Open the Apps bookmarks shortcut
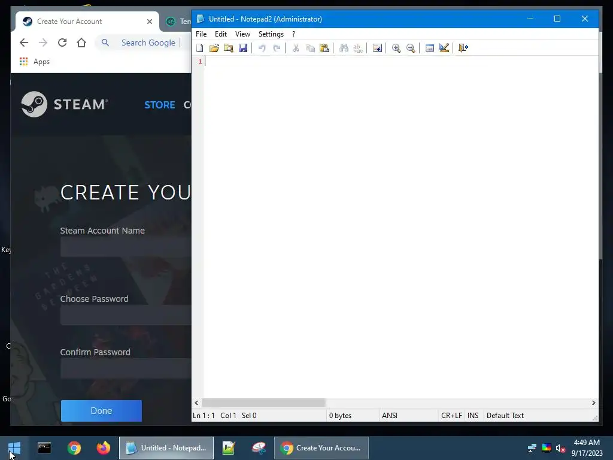613x460 pixels. pyautogui.click(x=34, y=62)
